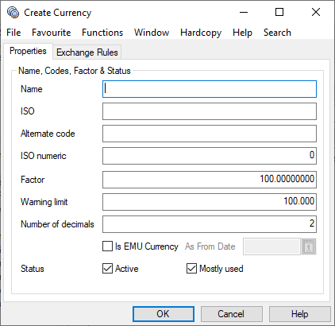Click the 'Warning limit' label
335x326 pixels.
click(x=44, y=202)
